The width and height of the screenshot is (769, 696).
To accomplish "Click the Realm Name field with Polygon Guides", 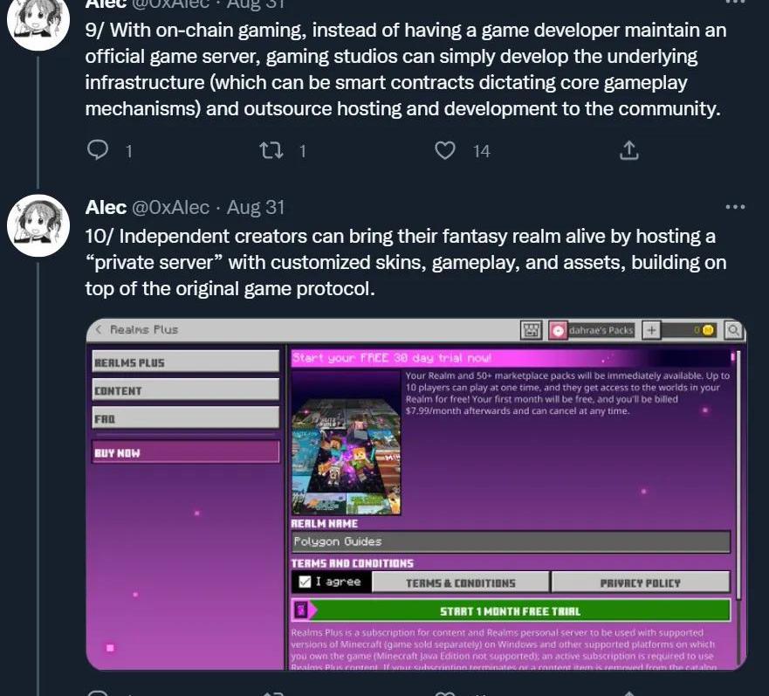I will click(x=511, y=541).
